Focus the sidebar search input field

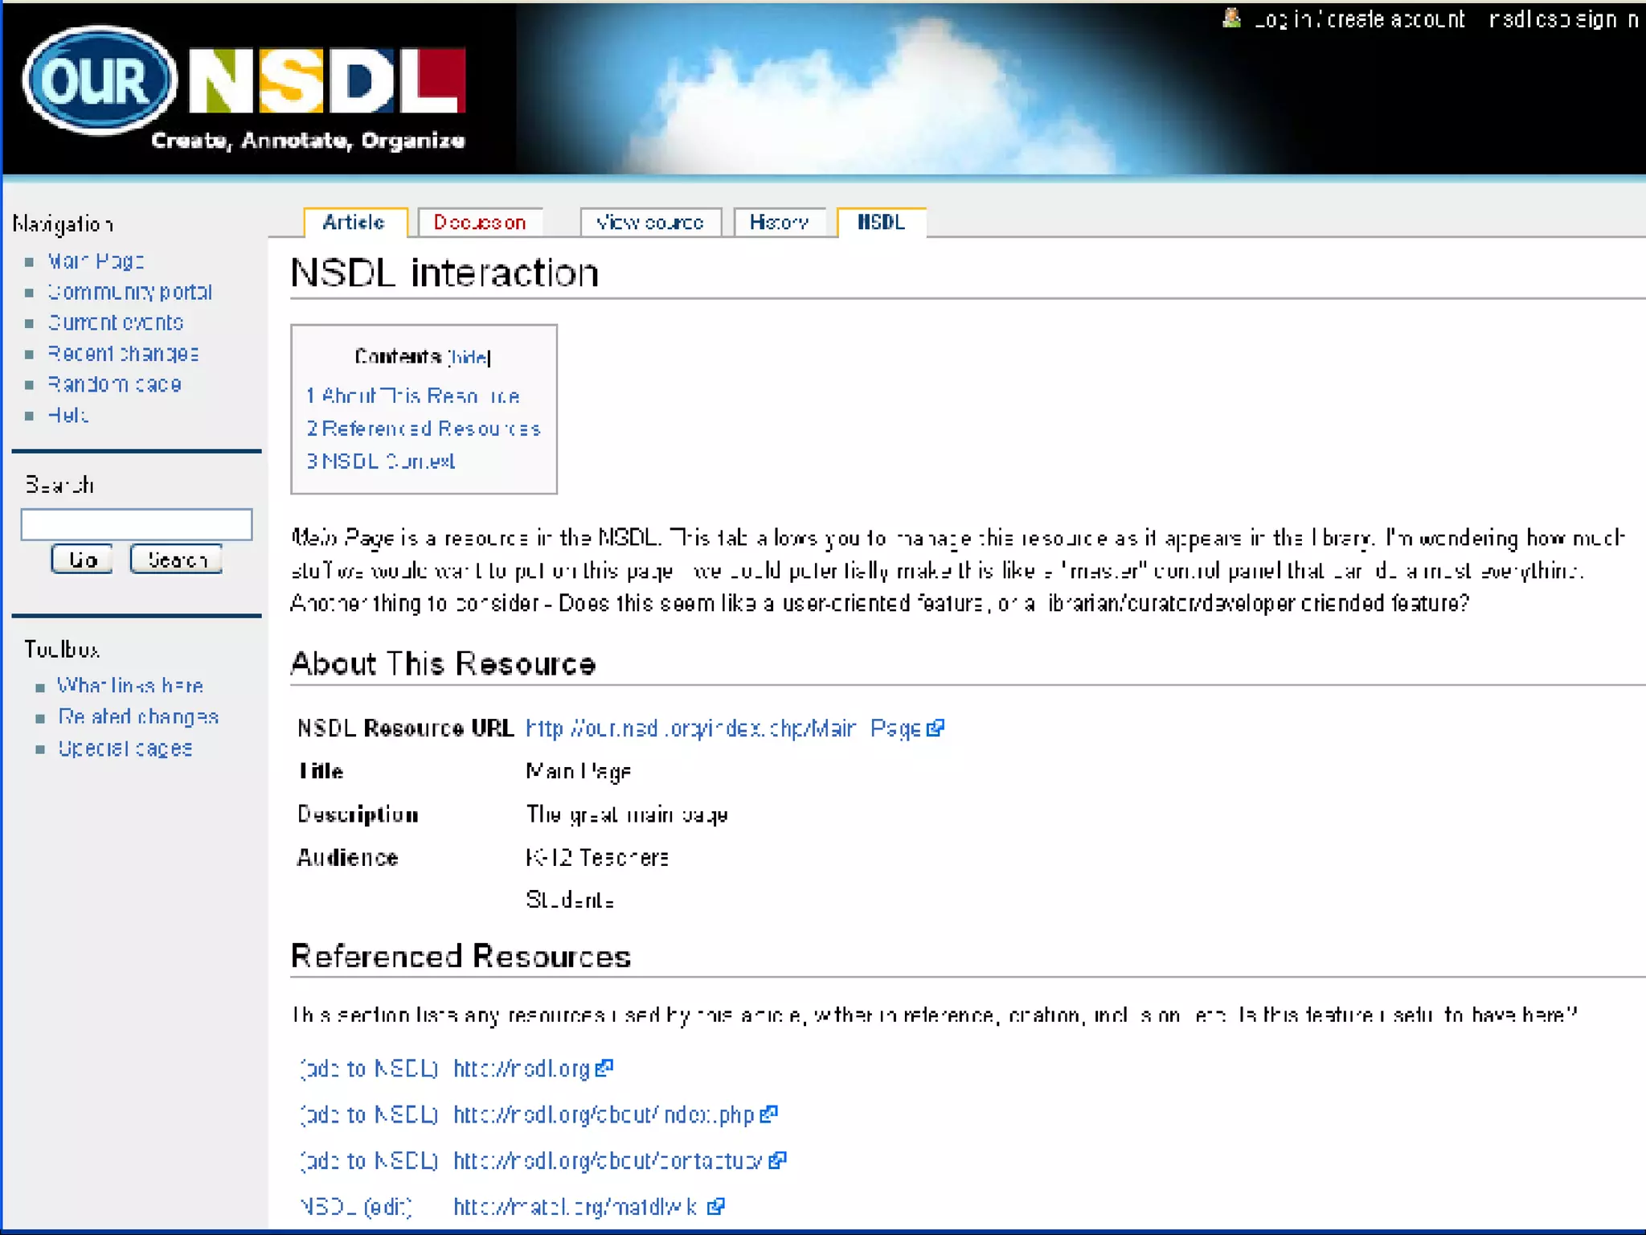click(137, 524)
